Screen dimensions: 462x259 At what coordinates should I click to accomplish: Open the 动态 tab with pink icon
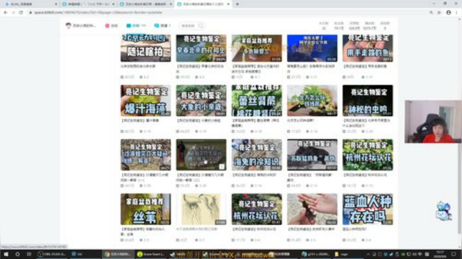pos(112,26)
